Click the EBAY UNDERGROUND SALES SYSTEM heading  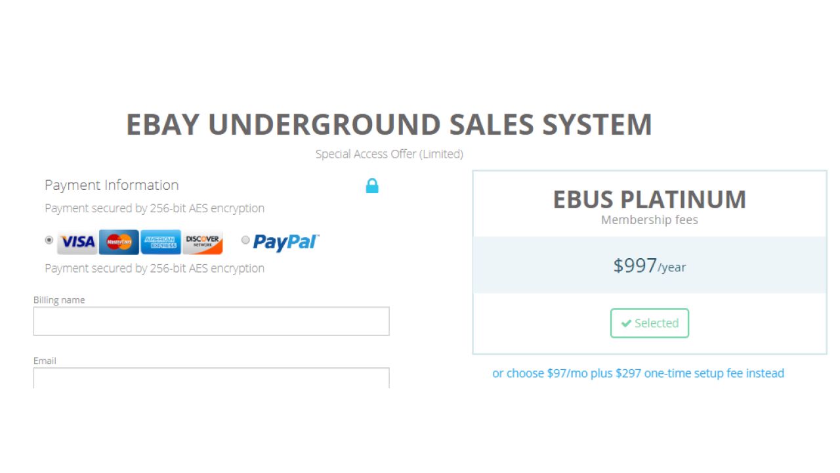(x=388, y=125)
